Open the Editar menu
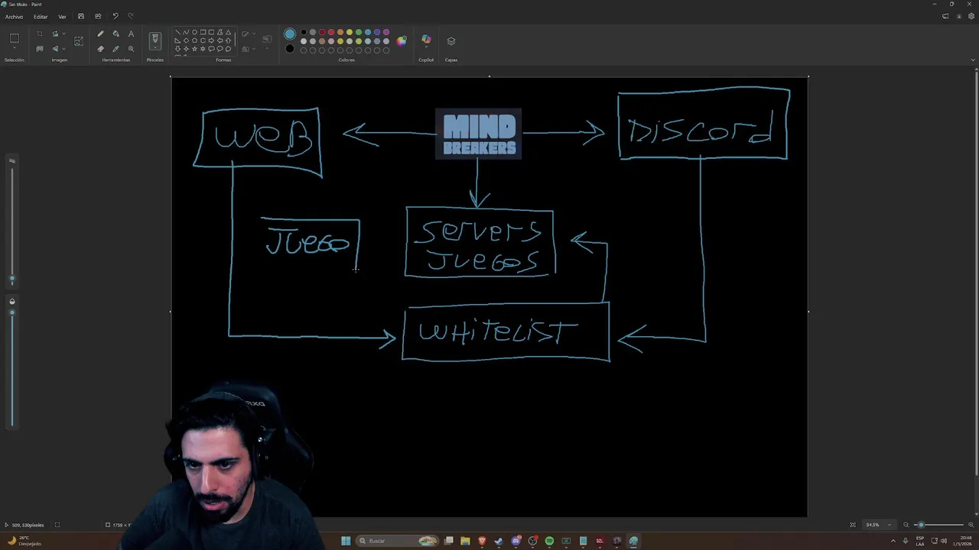Screen dimensions: 979x550 click(x=41, y=16)
